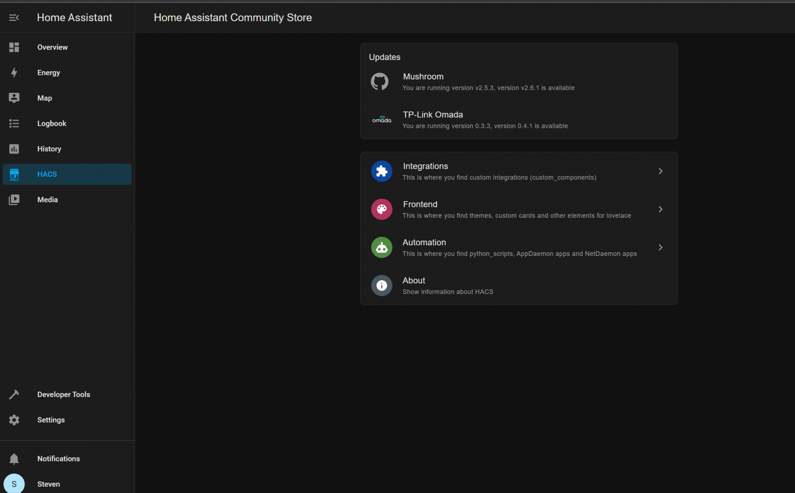Click the History chart icon
The width and height of the screenshot is (795, 493).
point(14,149)
